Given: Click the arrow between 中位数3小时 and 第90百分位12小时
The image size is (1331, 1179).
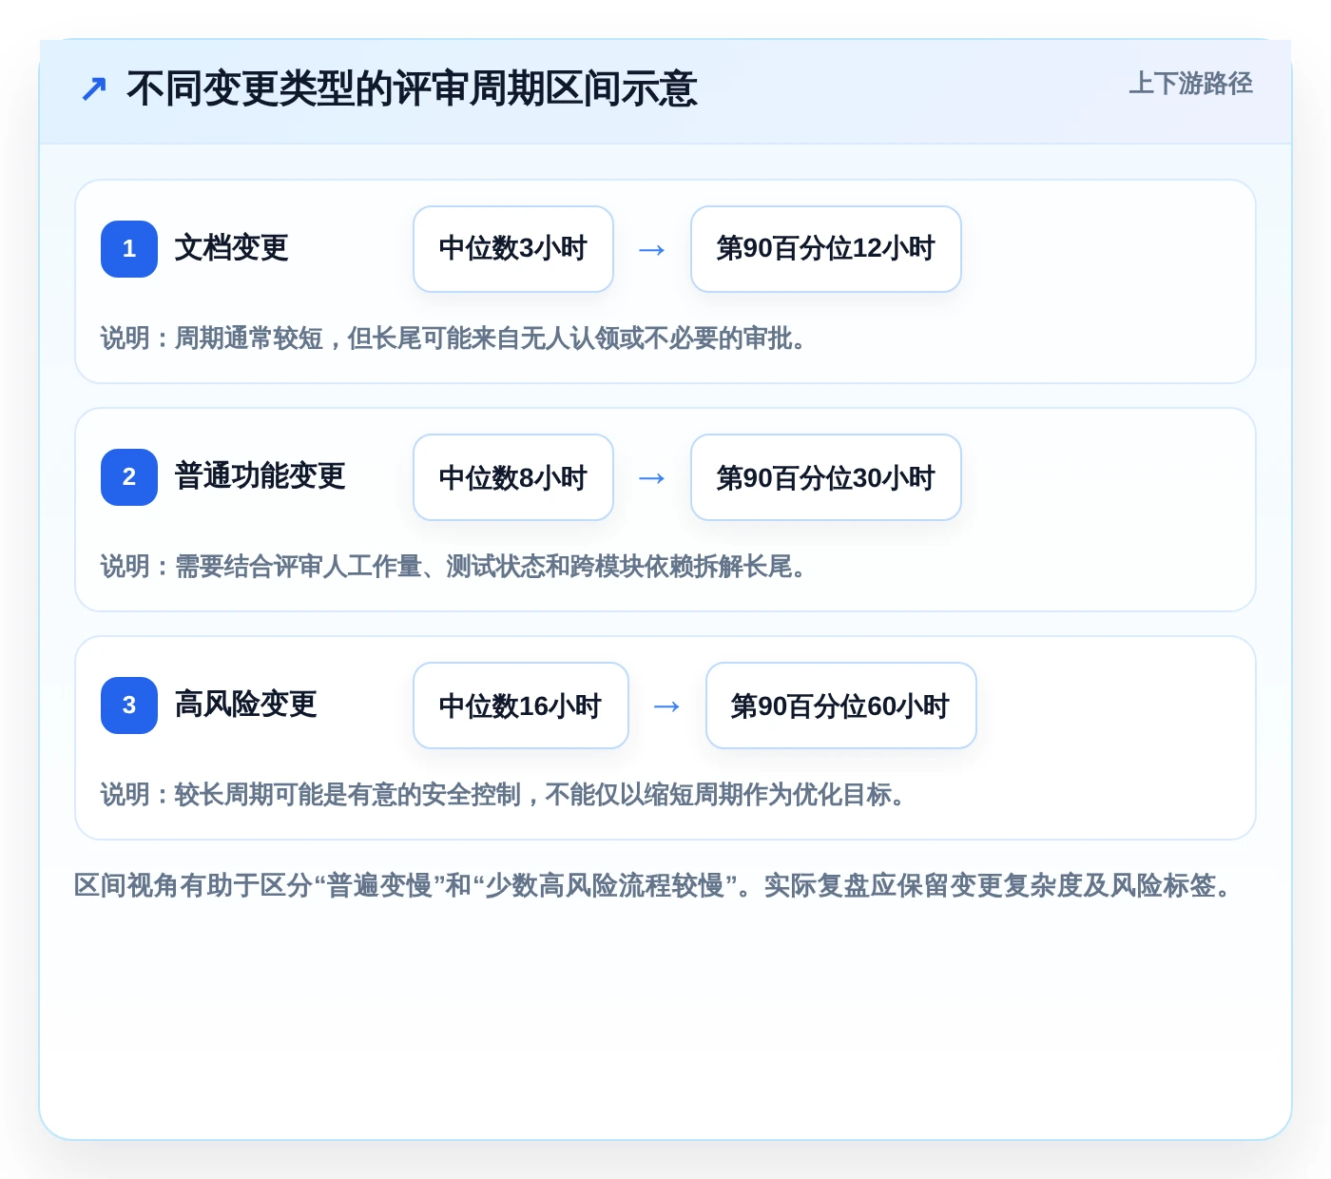Looking at the screenshot, I should 652,250.
